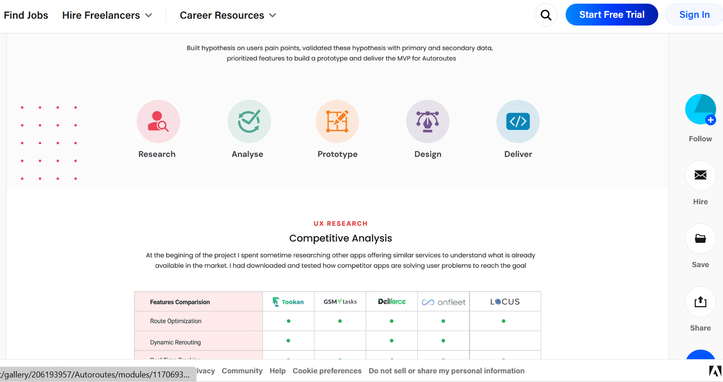Follow the project owner's avatar
723x382 pixels.
pos(700,109)
